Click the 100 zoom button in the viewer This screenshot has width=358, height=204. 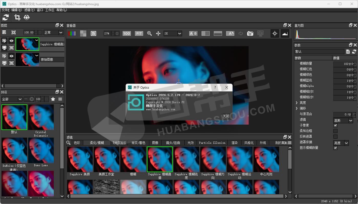127,33
